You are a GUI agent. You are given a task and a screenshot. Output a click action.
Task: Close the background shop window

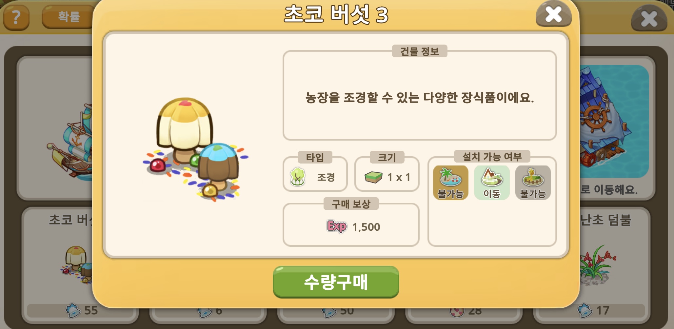649,18
